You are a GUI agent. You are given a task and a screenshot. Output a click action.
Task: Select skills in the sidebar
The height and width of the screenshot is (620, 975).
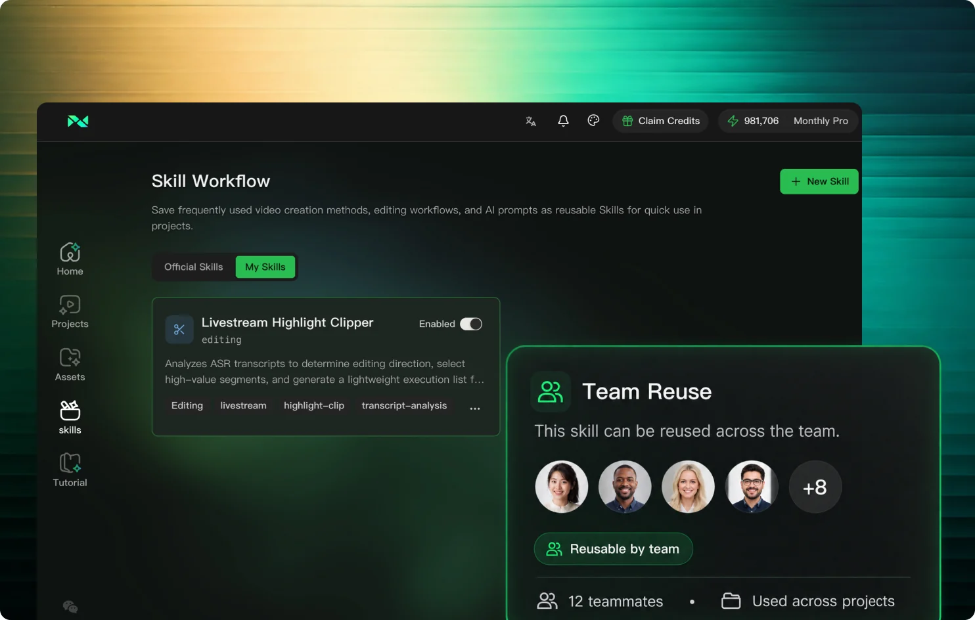pyautogui.click(x=70, y=417)
